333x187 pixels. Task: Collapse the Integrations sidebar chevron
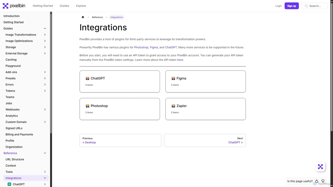45,178
